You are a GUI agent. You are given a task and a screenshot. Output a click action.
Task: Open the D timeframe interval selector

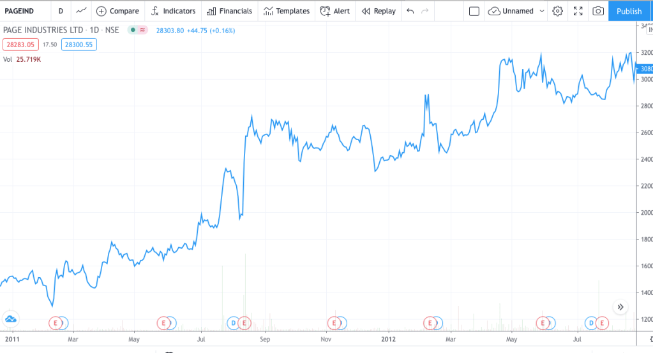point(61,11)
